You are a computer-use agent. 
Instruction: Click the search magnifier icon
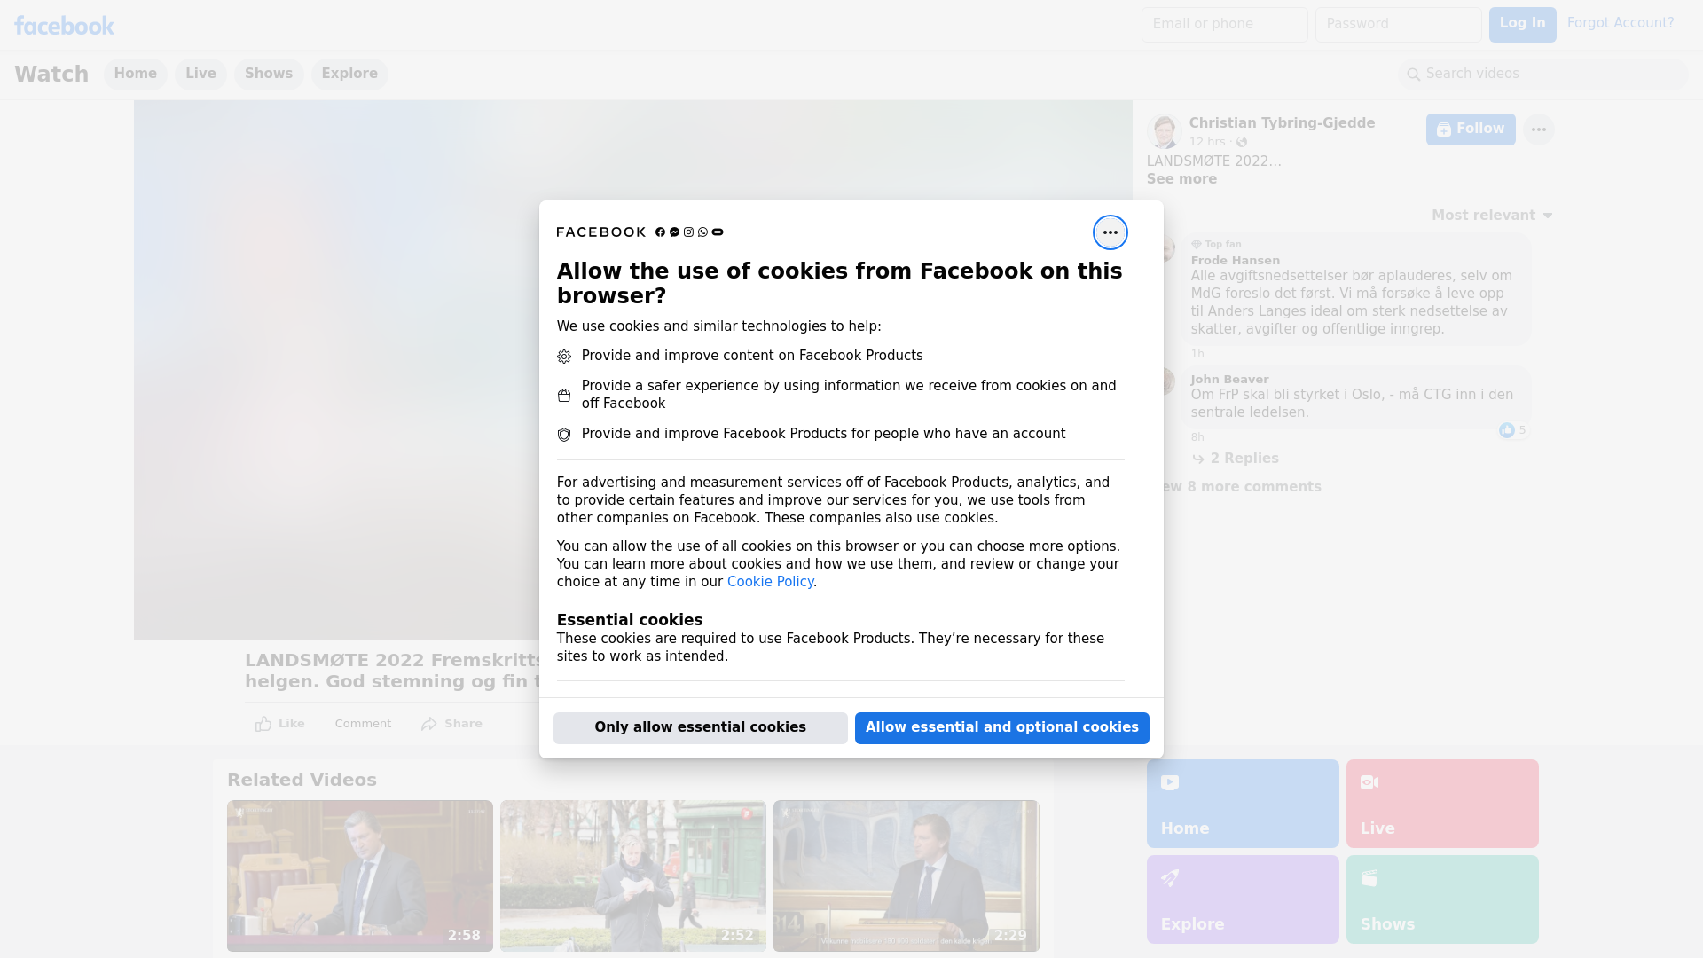point(1414,75)
